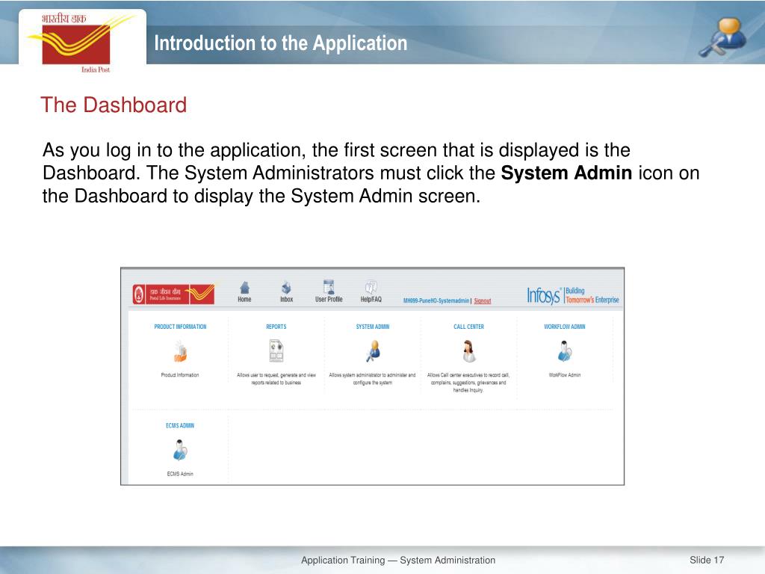
Task: Click the Signout link
Action: coord(483,300)
